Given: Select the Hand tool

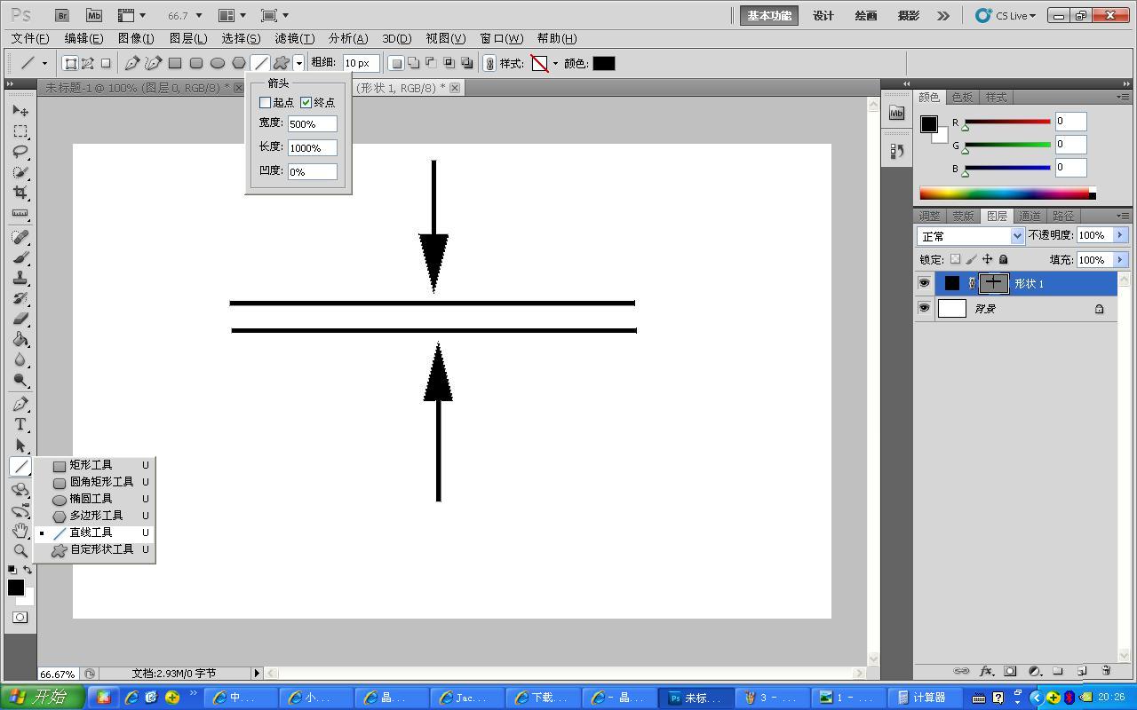Looking at the screenshot, I should [x=20, y=531].
